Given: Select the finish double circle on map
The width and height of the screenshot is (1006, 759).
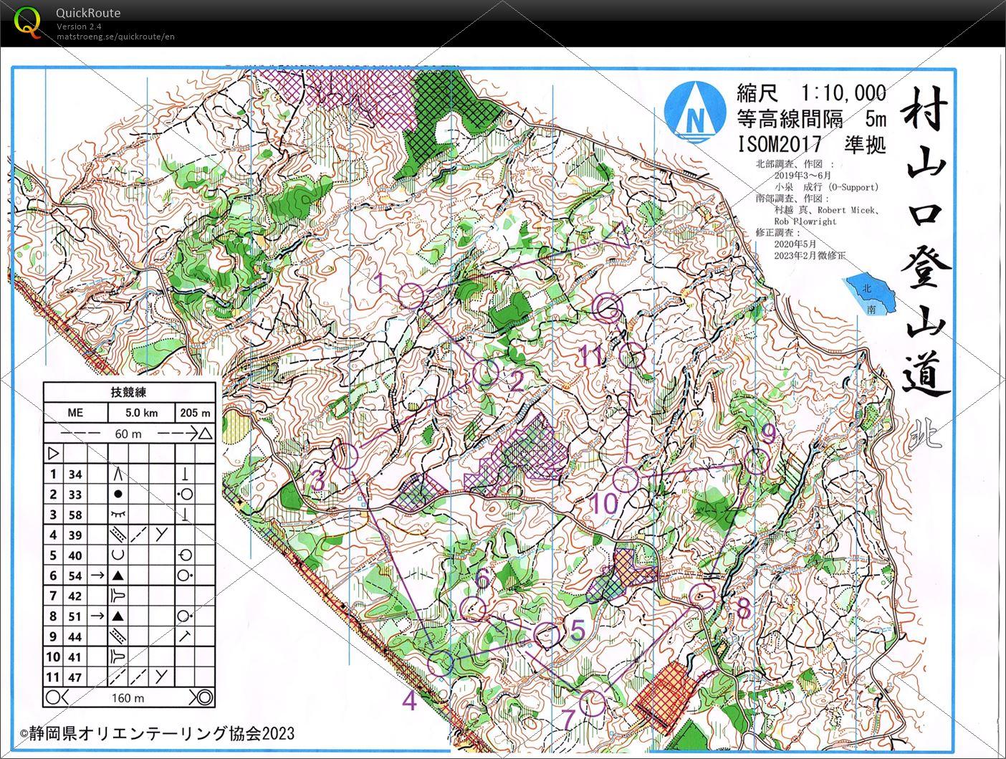Looking at the screenshot, I should click(x=608, y=308).
